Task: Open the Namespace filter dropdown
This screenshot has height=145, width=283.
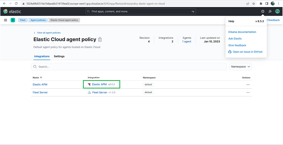Action: [241, 67]
